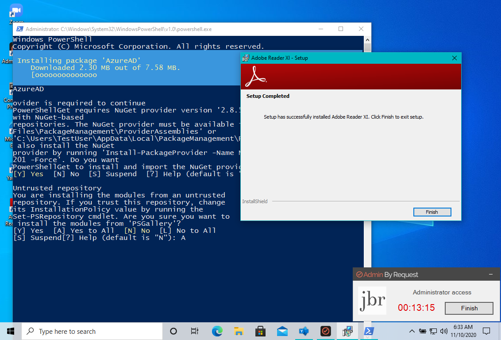Show hidden system tray icons

(412, 331)
